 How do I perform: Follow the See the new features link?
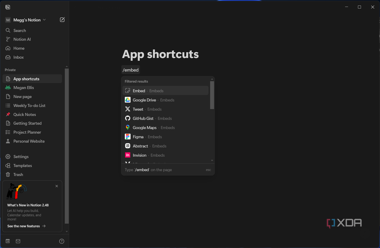click(x=26, y=226)
